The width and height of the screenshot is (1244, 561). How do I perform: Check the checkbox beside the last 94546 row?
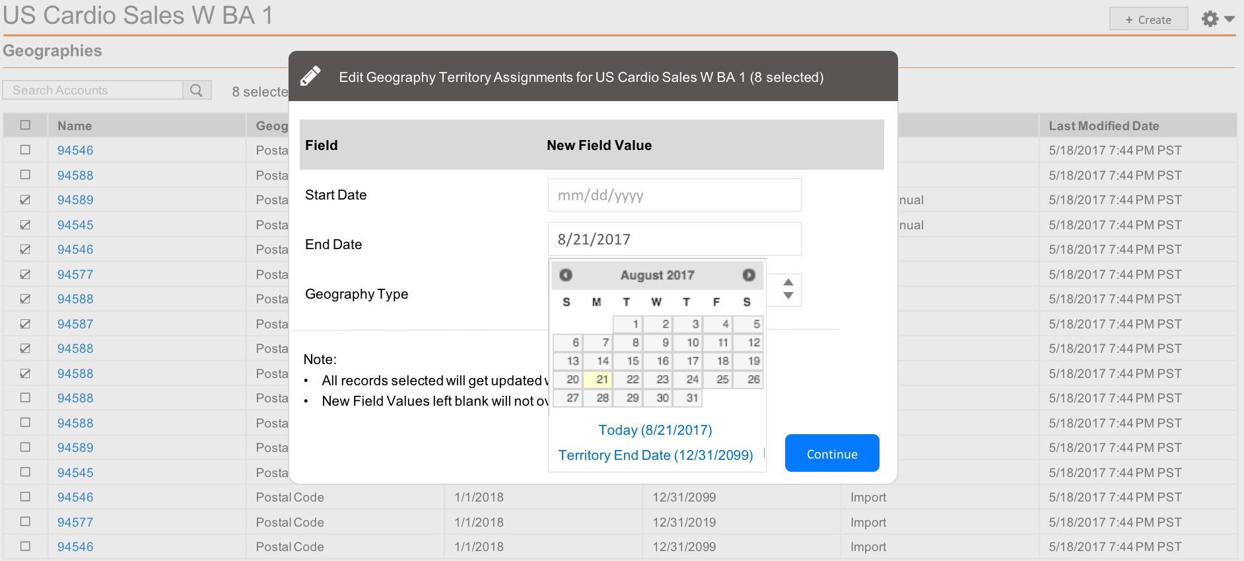click(x=25, y=546)
